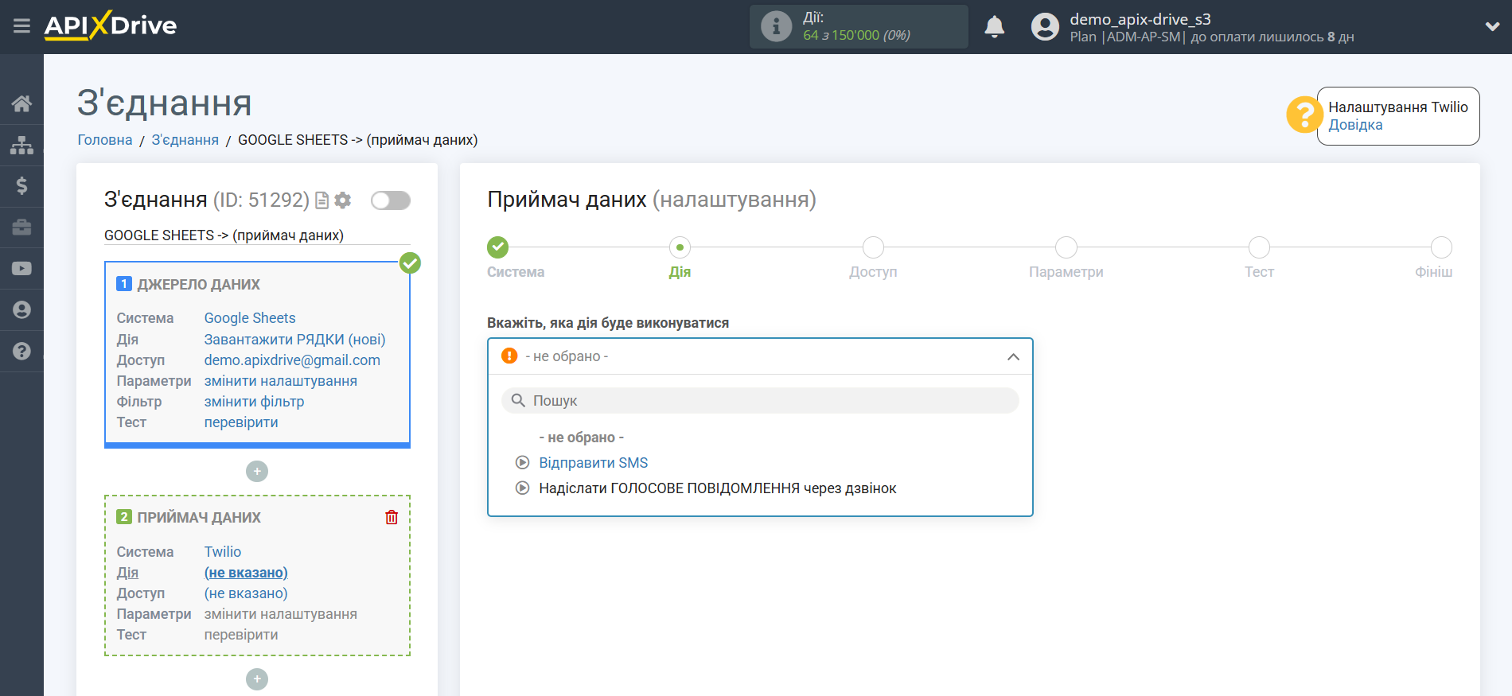Select the Відправити SMS option
This screenshot has height=696, width=1512.
tap(594, 463)
